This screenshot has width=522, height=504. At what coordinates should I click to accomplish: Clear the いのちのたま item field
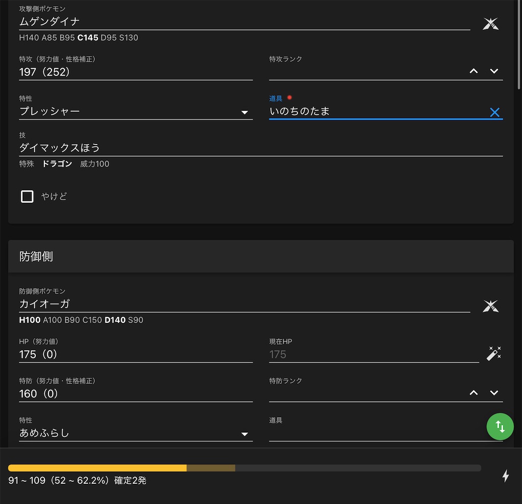(494, 112)
